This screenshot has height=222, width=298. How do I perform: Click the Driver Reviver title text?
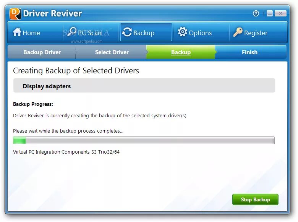[x=52, y=13]
